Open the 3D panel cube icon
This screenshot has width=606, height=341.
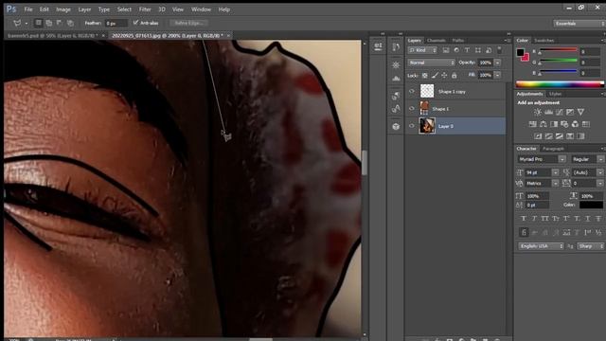pyautogui.click(x=396, y=126)
